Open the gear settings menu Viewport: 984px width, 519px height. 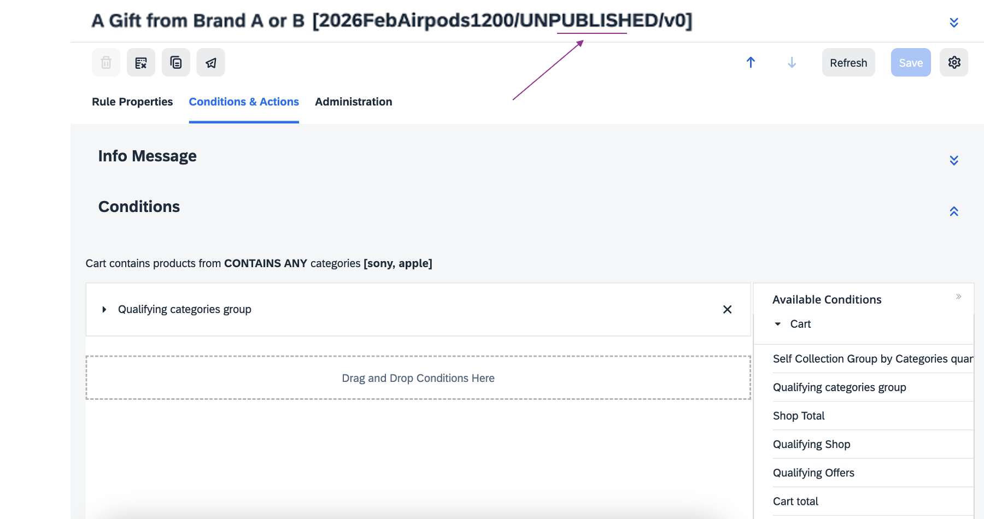[954, 63]
